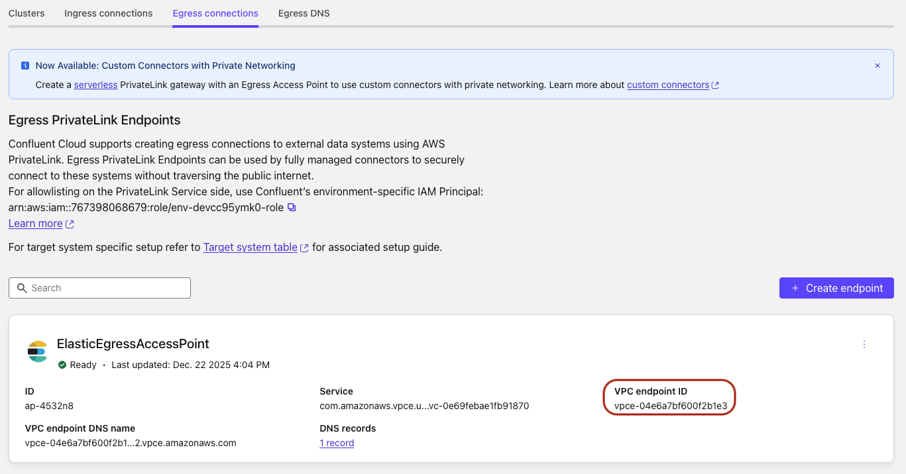Select the Clusters tab
Image resolution: width=906 pixels, height=474 pixels.
26,13
